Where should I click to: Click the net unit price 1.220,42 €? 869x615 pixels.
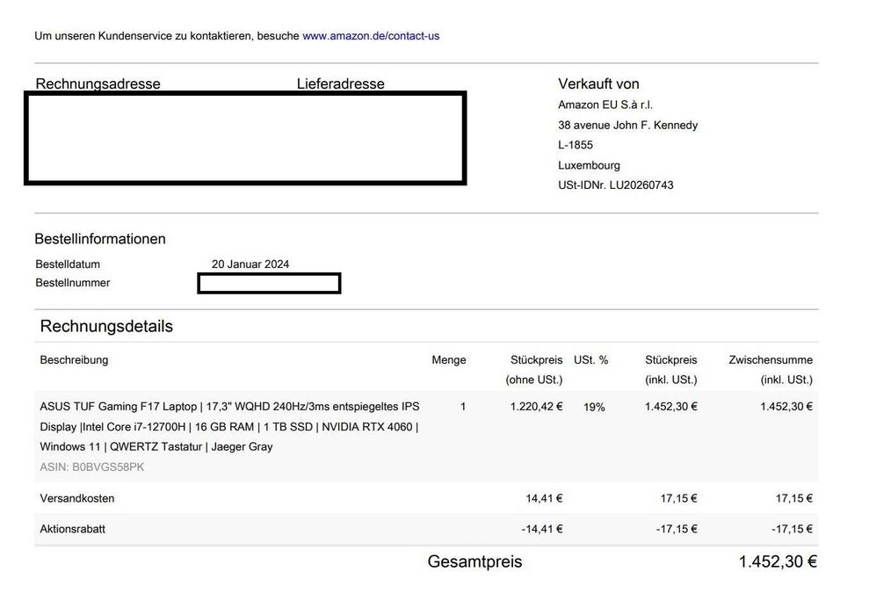point(536,407)
